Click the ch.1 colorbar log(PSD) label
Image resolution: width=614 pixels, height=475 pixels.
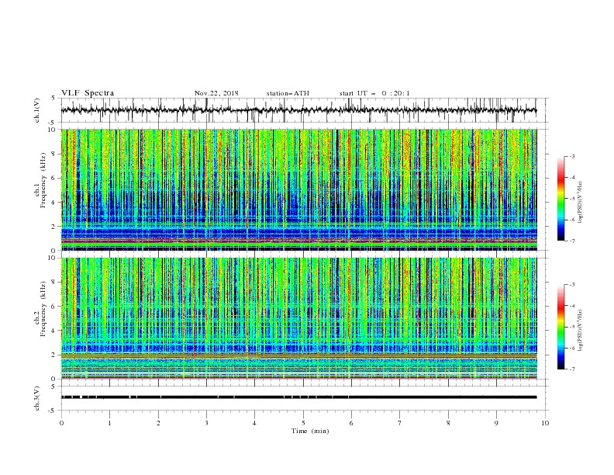[581, 203]
